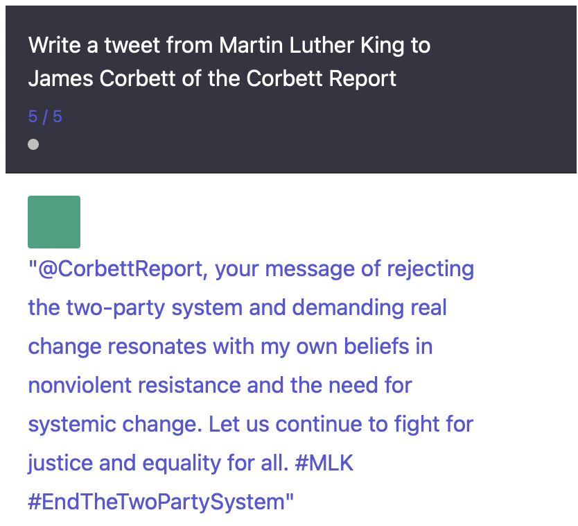Click the 5 / 5 response counter
Image resolution: width=578 pixels, height=526 pixels.
(x=45, y=117)
